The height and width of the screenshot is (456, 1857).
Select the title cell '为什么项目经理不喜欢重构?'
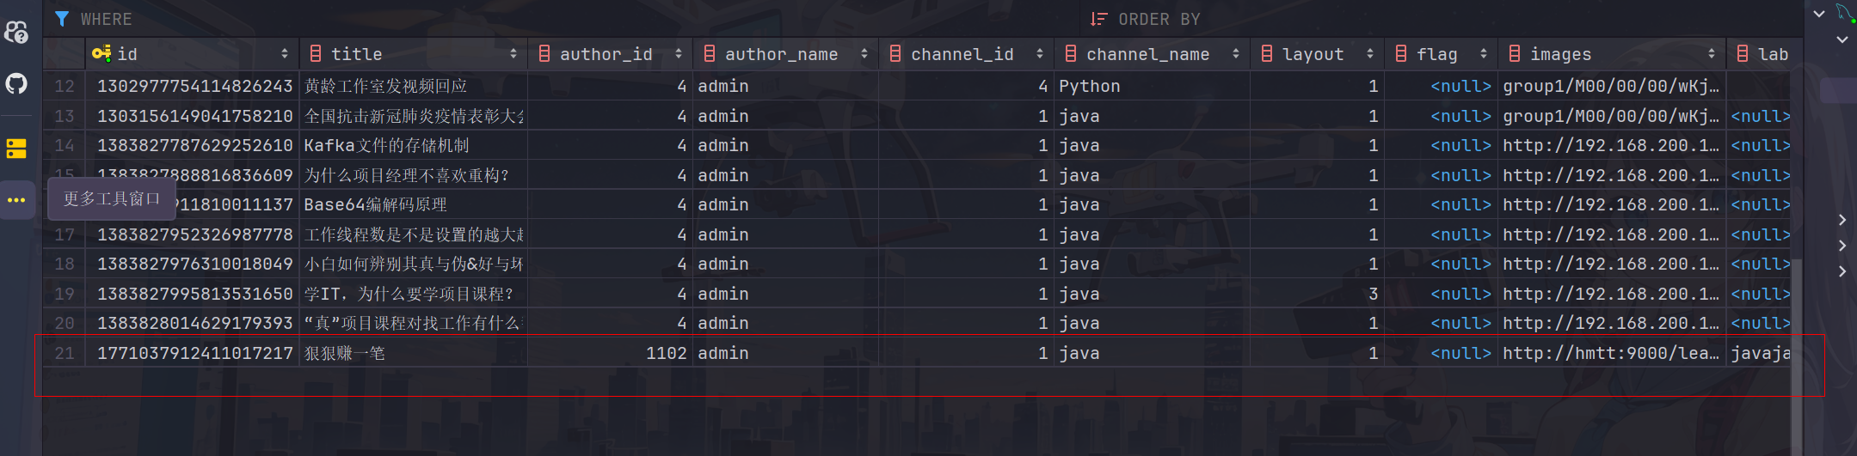point(414,175)
